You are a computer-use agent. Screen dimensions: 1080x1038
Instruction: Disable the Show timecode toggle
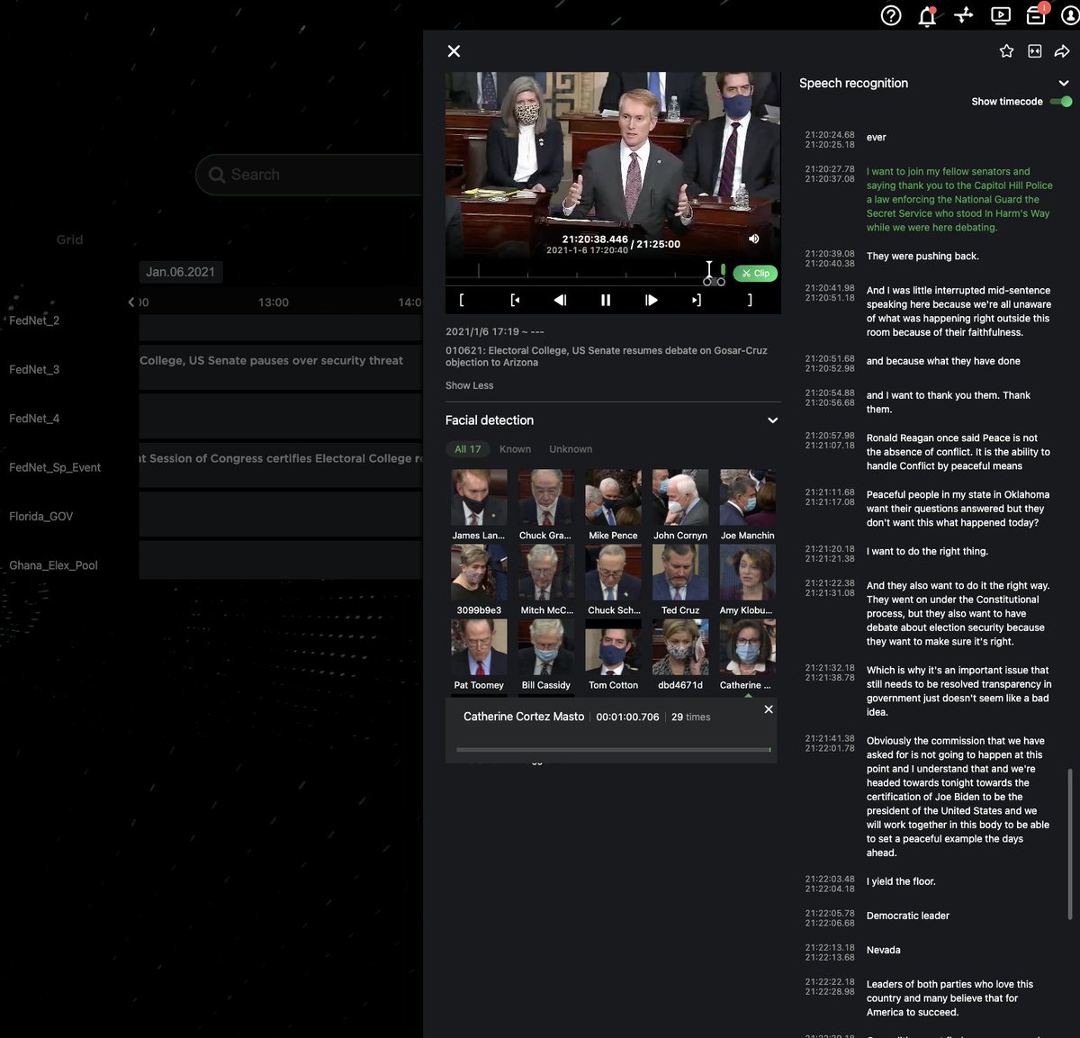1060,102
